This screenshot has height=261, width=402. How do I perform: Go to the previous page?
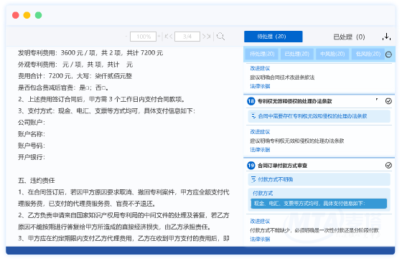[171, 37]
